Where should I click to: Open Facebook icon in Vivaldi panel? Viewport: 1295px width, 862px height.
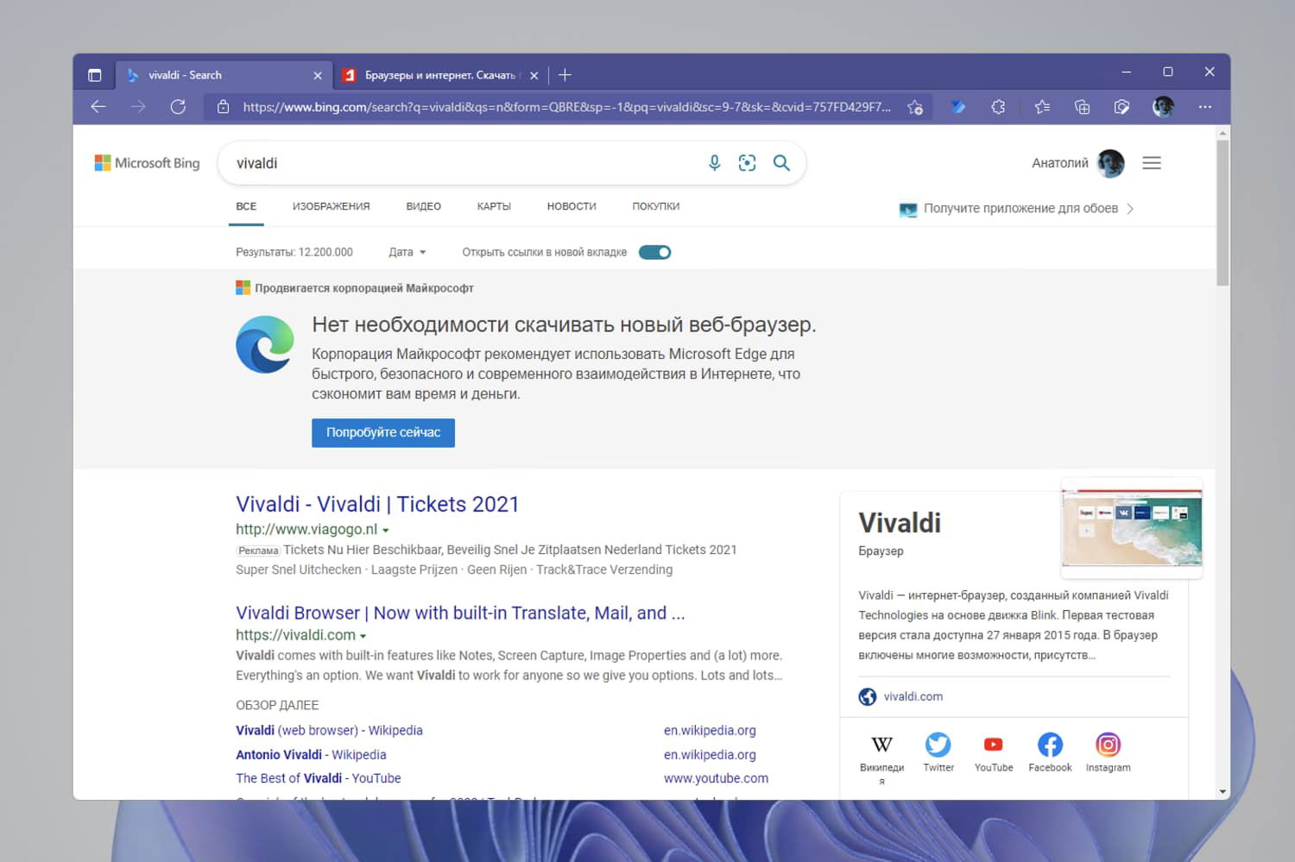pyautogui.click(x=1050, y=745)
